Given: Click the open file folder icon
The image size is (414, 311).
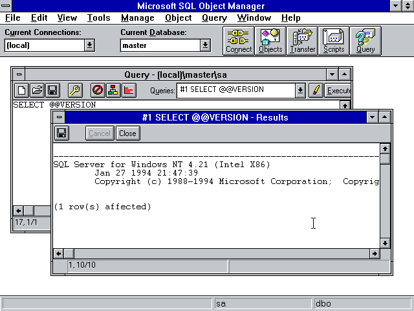Looking at the screenshot, I should (37, 91).
